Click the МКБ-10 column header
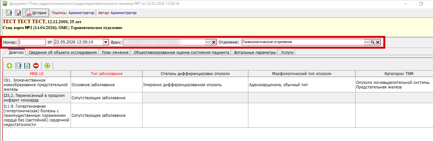 37,73
